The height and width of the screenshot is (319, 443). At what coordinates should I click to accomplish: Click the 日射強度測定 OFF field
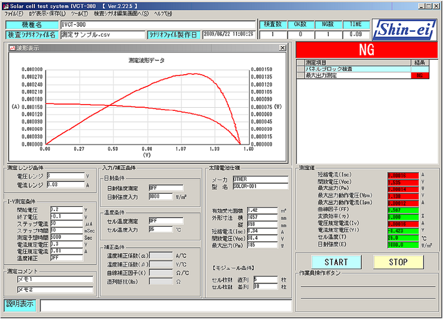tap(166, 188)
